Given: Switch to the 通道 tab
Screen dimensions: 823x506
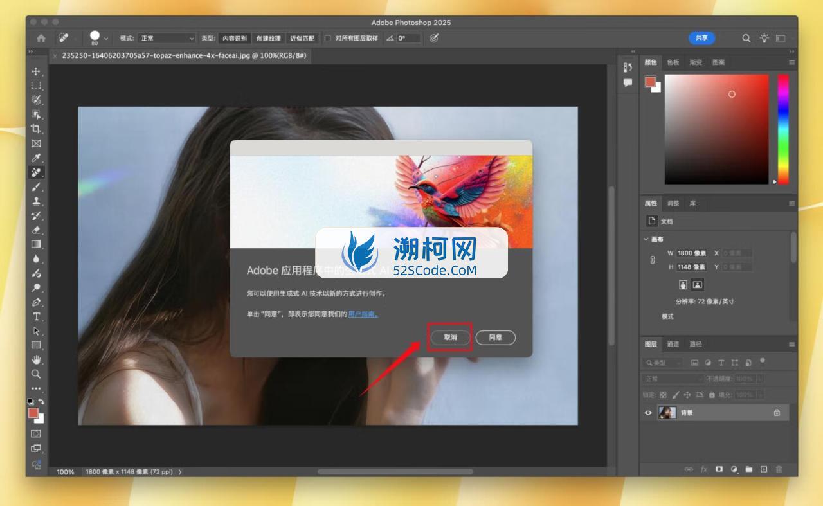Looking at the screenshot, I should click(673, 344).
